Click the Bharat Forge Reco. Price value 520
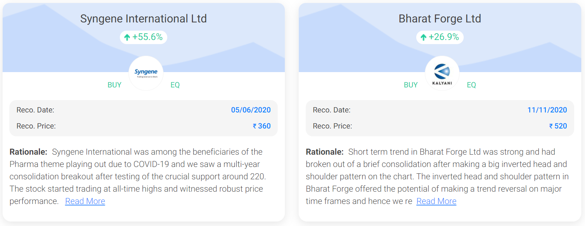 561,126
